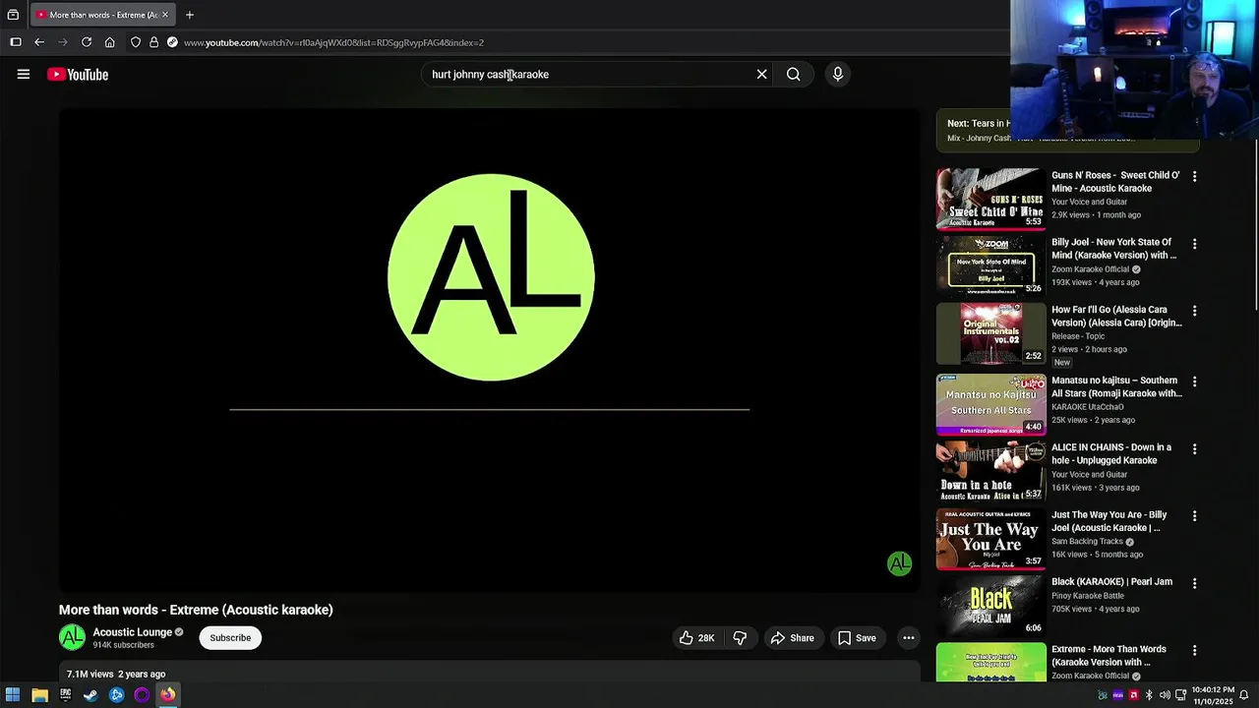Open Black (KARAOKE) Pearl Jam title
The height and width of the screenshot is (708, 1259).
click(1111, 582)
